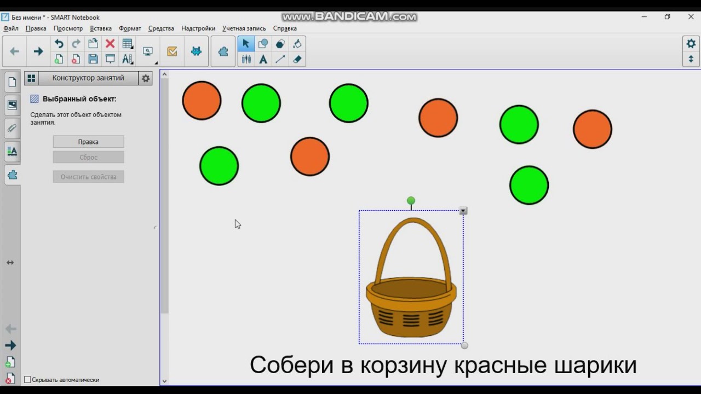Select the Lines tool
Screen dimensions: 701x394
(280, 59)
